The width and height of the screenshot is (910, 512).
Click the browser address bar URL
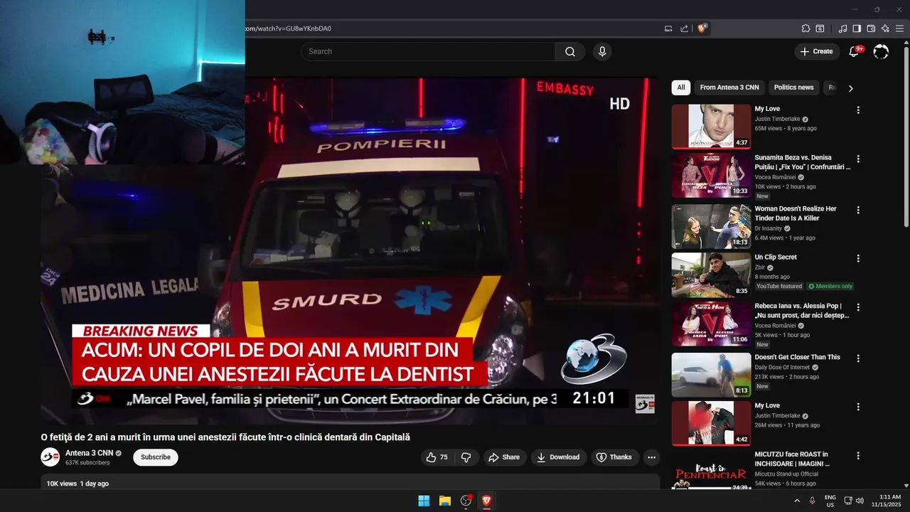(288, 28)
